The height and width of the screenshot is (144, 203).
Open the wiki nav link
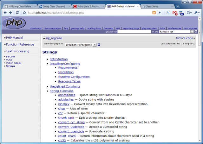click(x=118, y=28)
